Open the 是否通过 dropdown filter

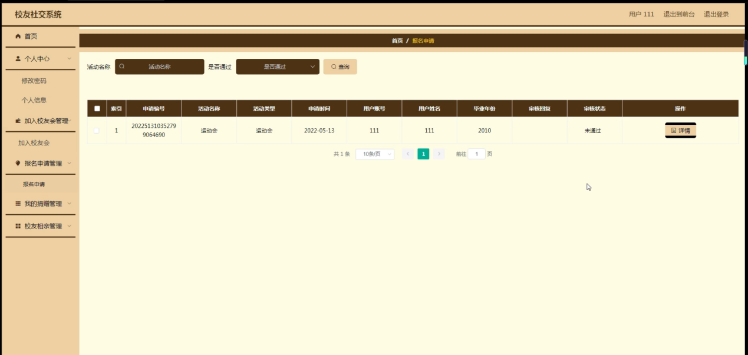click(278, 67)
